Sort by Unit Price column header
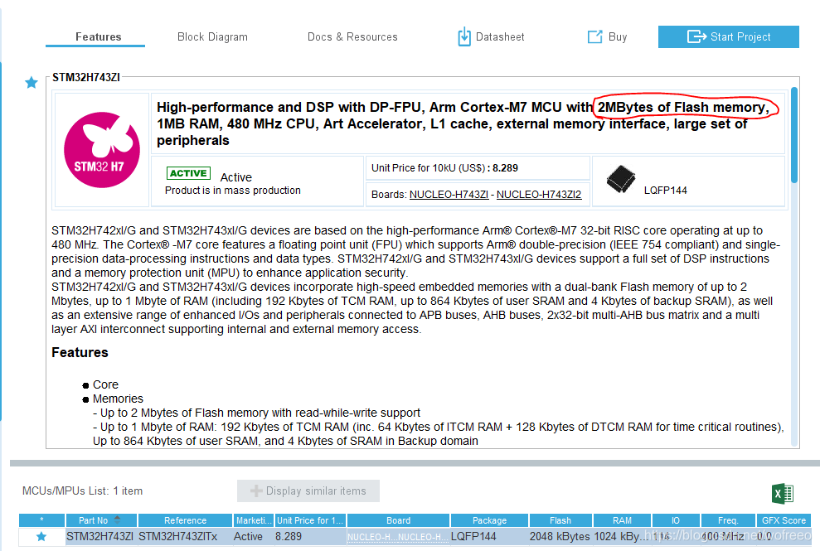The height and width of the screenshot is (551, 820). (x=310, y=520)
